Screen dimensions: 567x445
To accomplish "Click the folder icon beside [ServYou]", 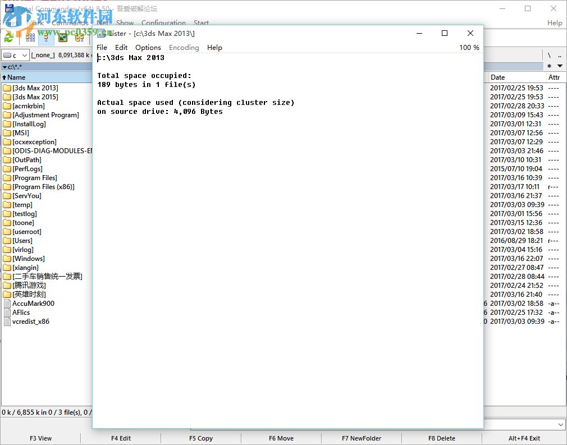I will [x=7, y=196].
